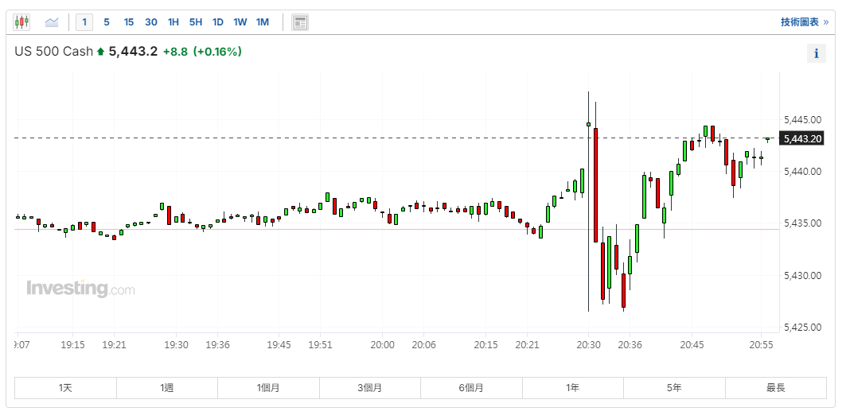Select the 15 minute interval button
This screenshot has height=419, width=850.
(129, 22)
